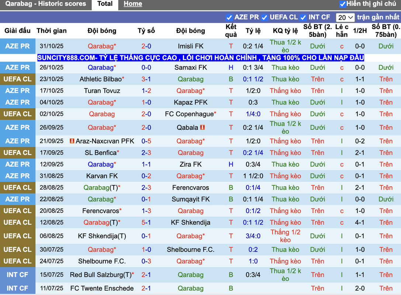Click the 1/2H column header
Viewport: 401px width, 295px height.
click(360, 31)
